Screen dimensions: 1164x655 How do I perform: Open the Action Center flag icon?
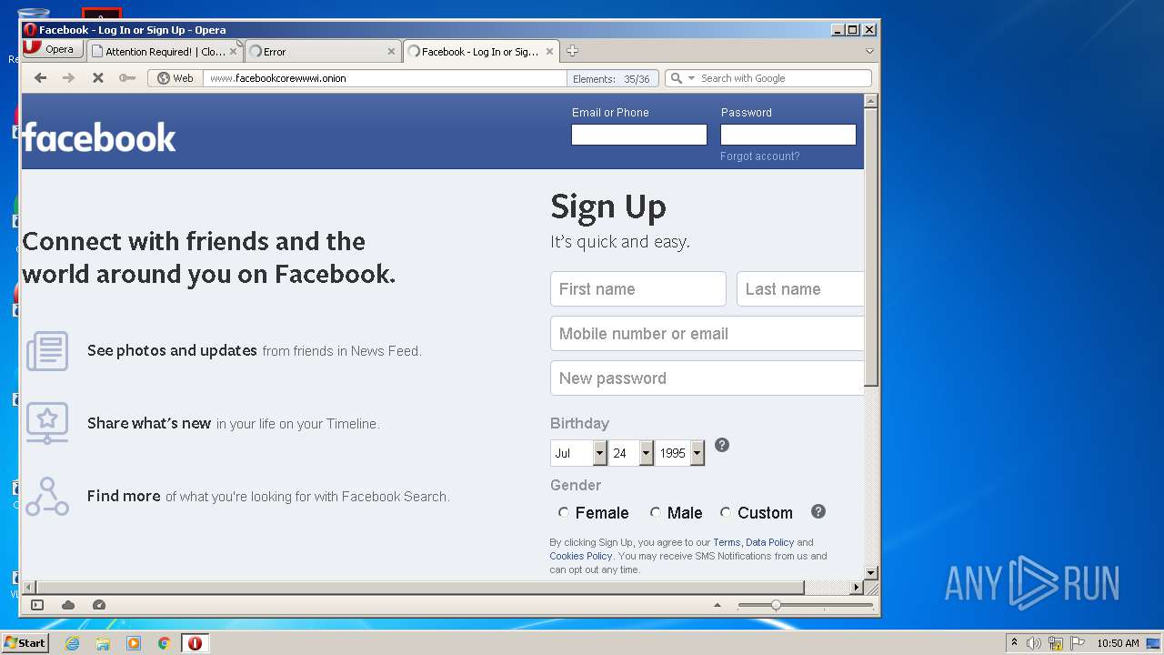(x=1078, y=643)
